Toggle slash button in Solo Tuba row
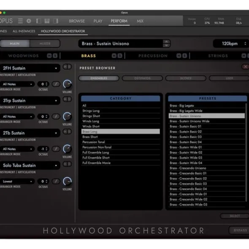This screenshot has width=249, height=249. (56, 181)
